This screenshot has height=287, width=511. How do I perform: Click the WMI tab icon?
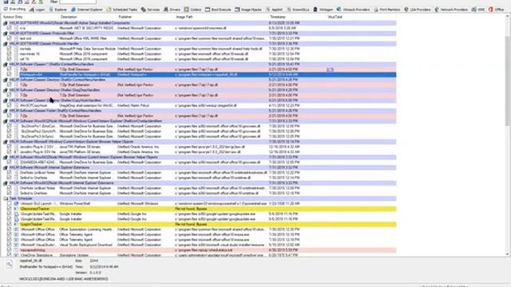click(x=473, y=10)
